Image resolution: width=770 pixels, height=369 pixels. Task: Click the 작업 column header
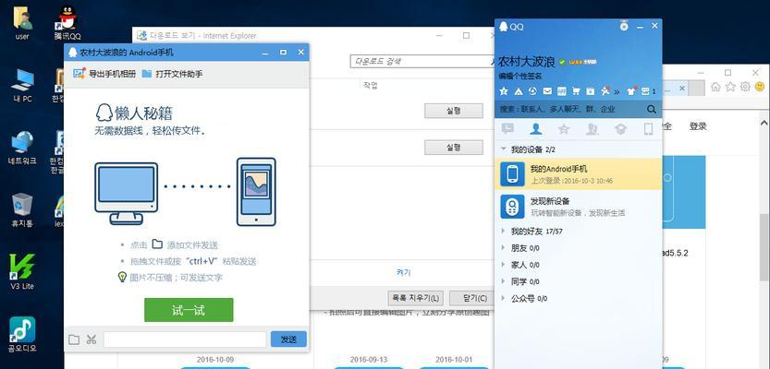pos(371,85)
